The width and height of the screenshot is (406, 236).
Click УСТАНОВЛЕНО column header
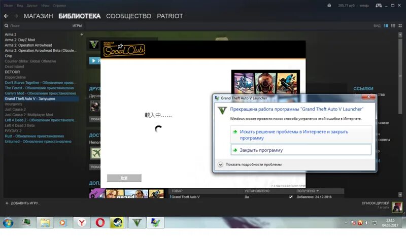[257, 191]
